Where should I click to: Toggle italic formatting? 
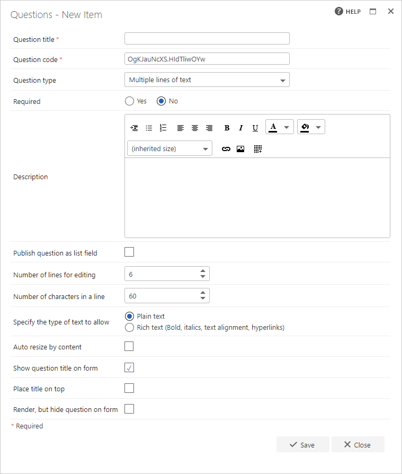tap(240, 128)
